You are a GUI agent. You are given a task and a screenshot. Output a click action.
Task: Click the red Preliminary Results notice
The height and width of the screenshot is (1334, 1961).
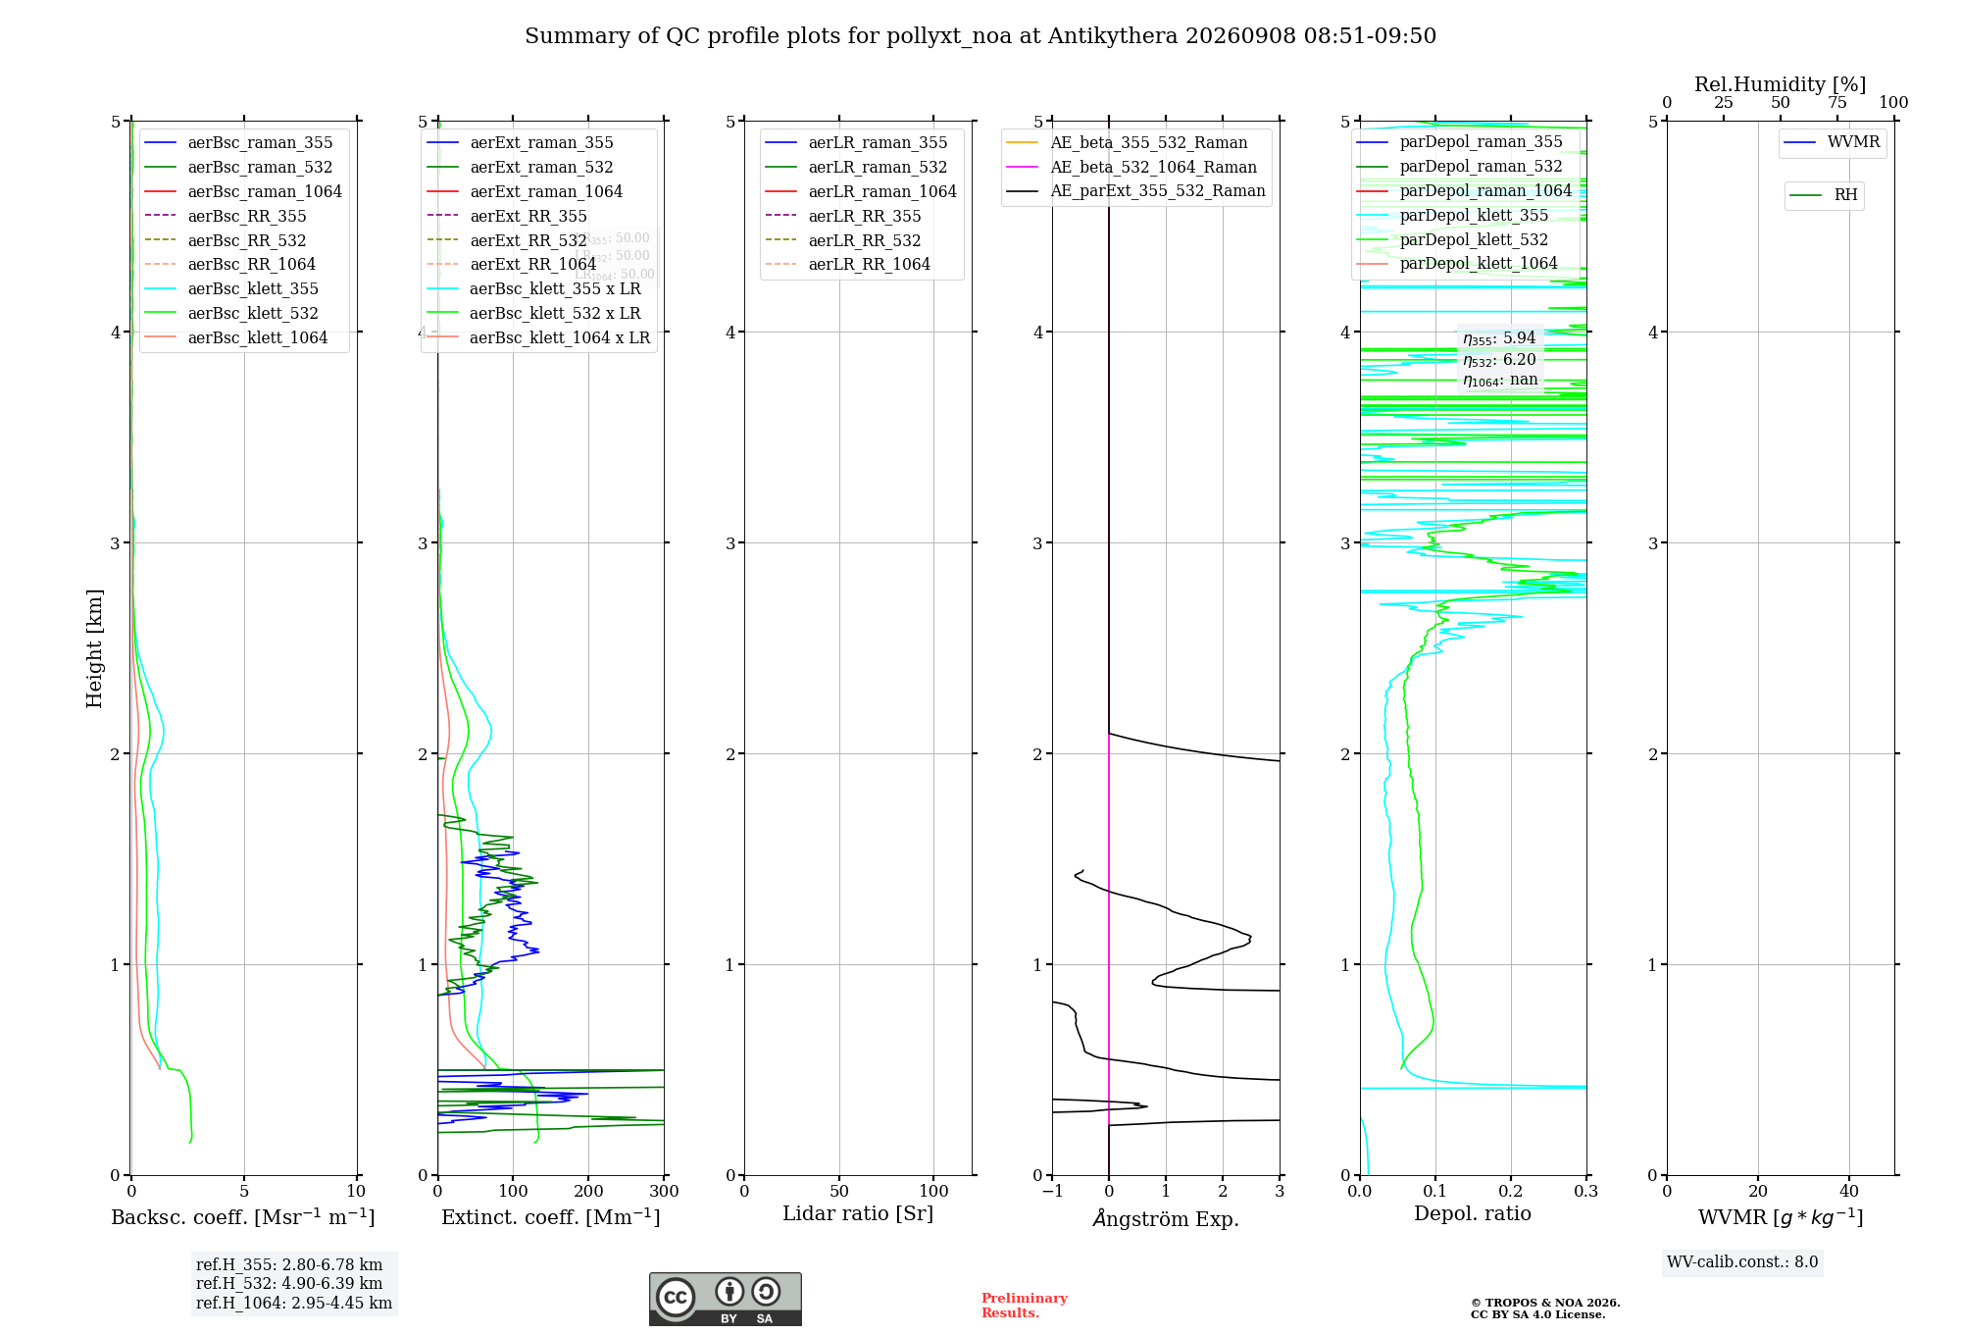pyautogui.click(x=1025, y=1306)
